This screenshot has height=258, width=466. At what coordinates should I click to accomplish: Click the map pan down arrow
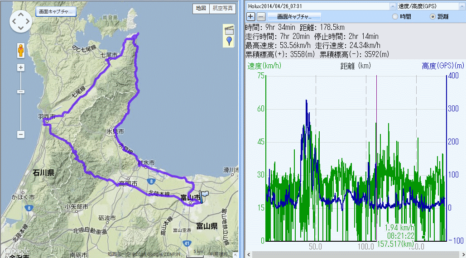(20, 28)
